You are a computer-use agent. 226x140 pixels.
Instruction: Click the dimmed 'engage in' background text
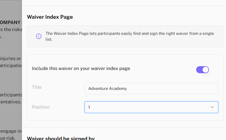11,131
